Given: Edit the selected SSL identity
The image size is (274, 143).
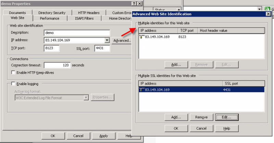Looking at the screenshot, I should [x=227, y=117].
